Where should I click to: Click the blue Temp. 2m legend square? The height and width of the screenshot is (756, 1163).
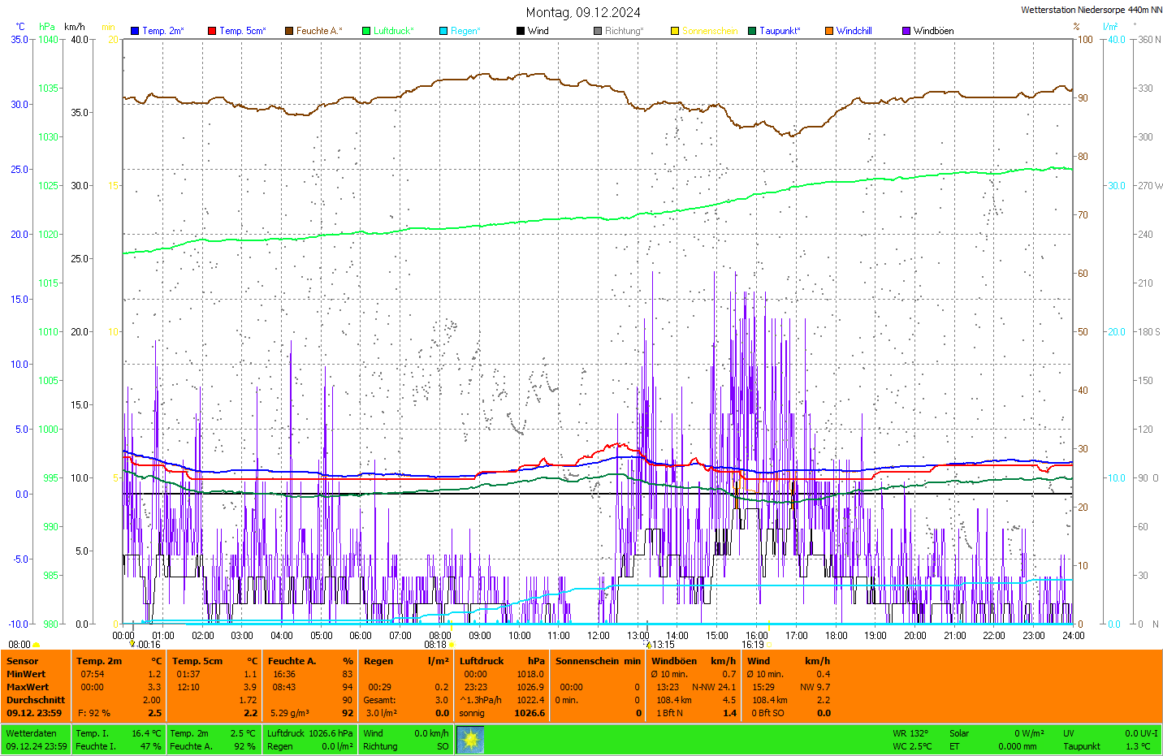tap(135, 31)
